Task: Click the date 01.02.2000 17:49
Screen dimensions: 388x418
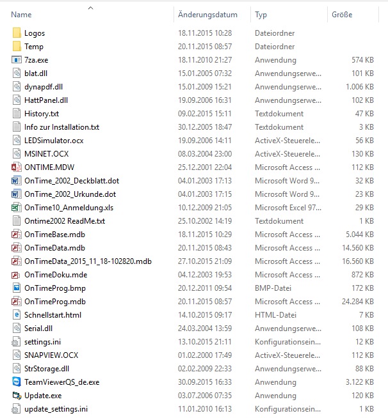Action: click(x=204, y=355)
